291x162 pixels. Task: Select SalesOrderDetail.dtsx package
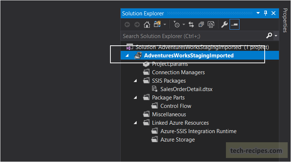click(186, 89)
